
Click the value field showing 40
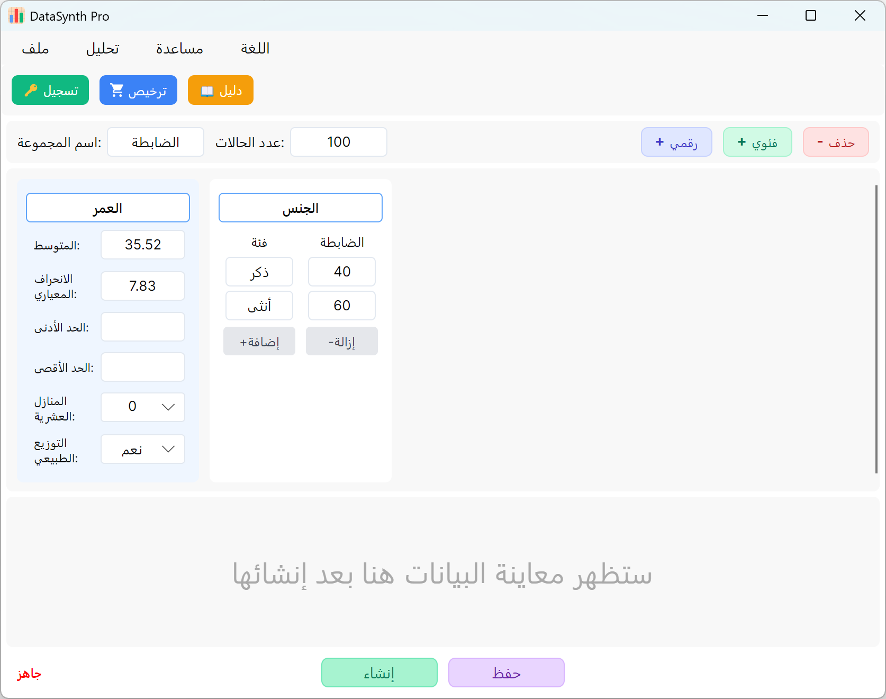(342, 272)
